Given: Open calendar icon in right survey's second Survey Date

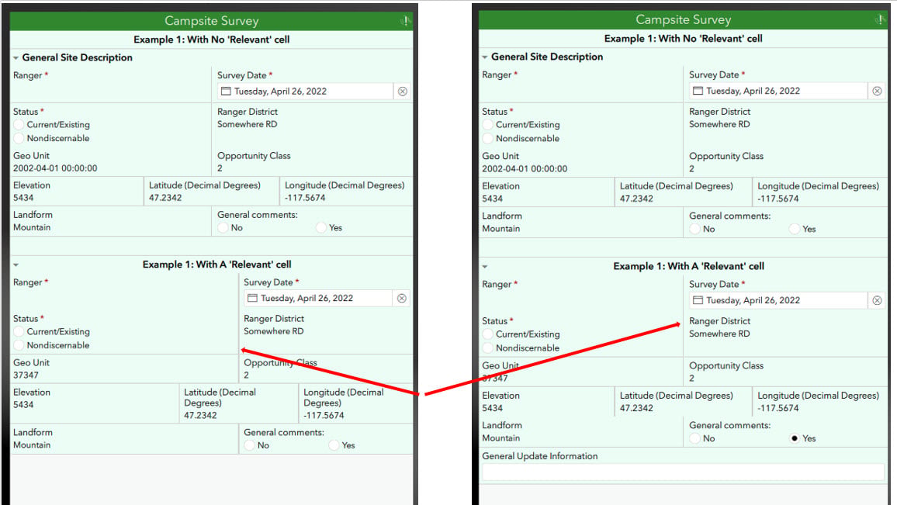Looking at the screenshot, I should [x=698, y=300].
